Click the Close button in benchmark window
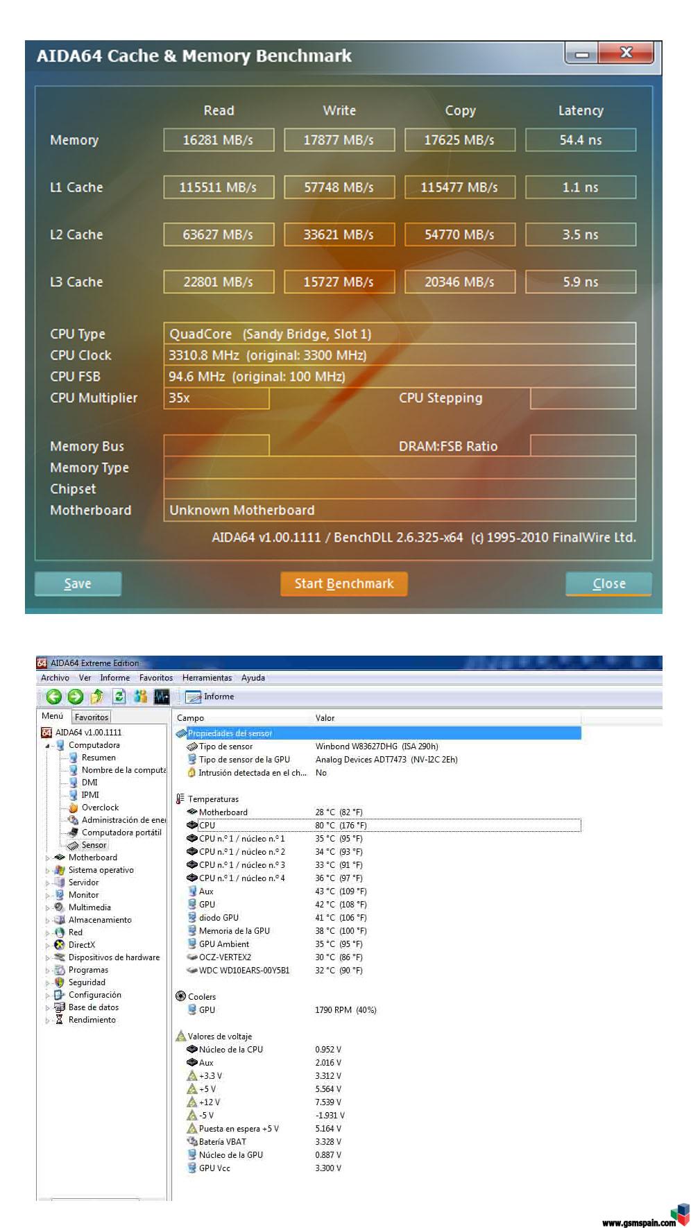 tap(609, 583)
